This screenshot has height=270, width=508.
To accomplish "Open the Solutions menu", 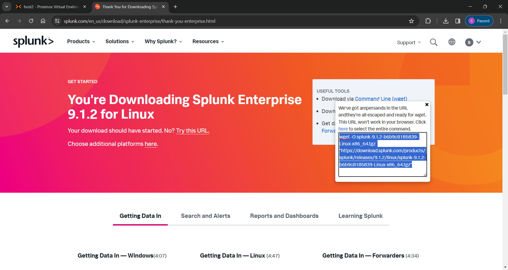I will [x=120, y=41].
